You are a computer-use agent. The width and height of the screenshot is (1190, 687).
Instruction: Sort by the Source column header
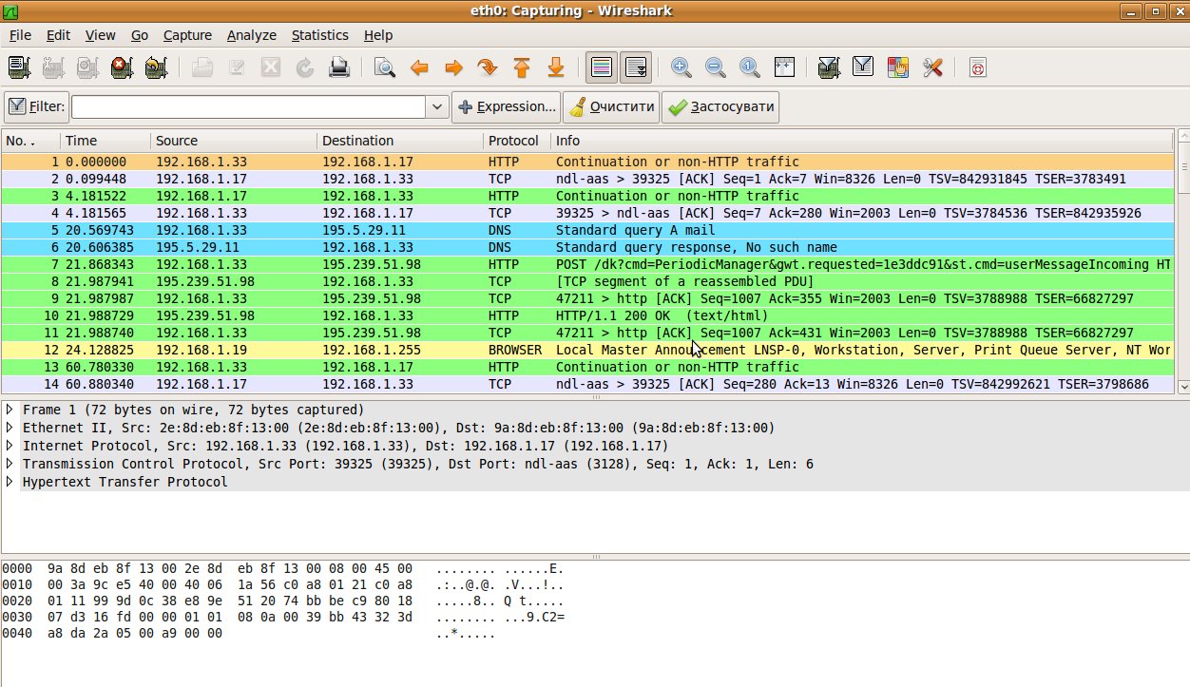tap(233, 141)
